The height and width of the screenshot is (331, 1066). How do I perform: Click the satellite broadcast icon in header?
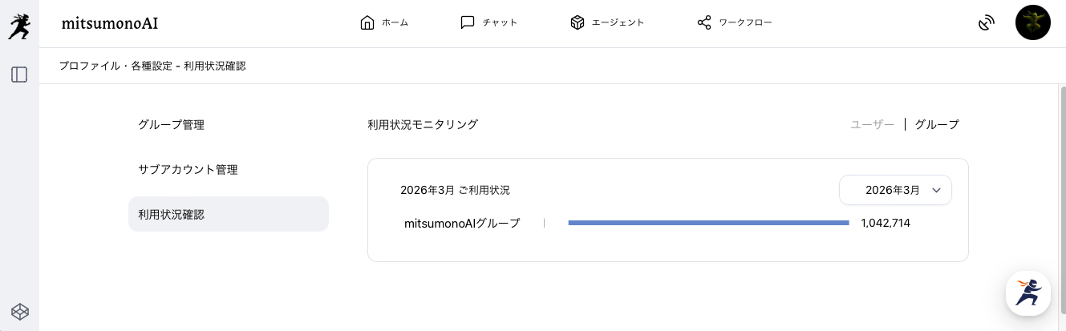pyautogui.click(x=986, y=23)
